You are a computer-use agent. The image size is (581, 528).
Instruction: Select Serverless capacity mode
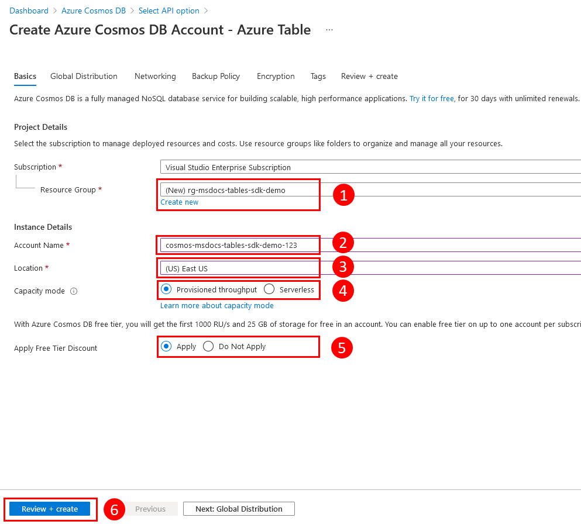269,289
